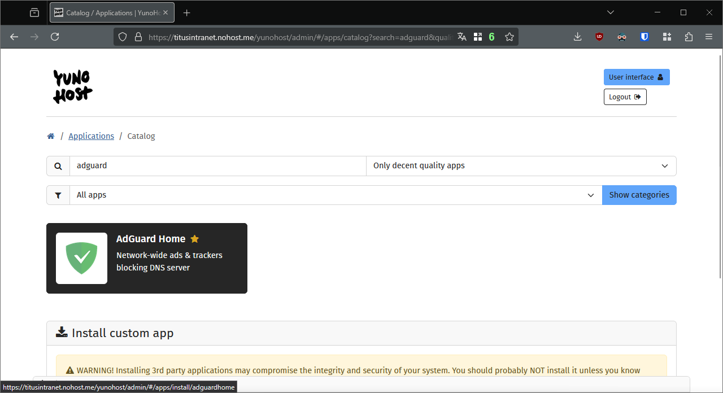Open the uBlock Origin extension
This screenshot has width=723, height=393.
[599, 37]
